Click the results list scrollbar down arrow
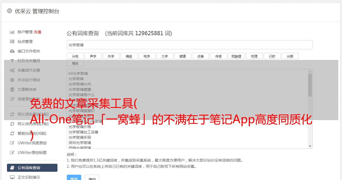Viewport: 342px width, 180px height. 310,146
